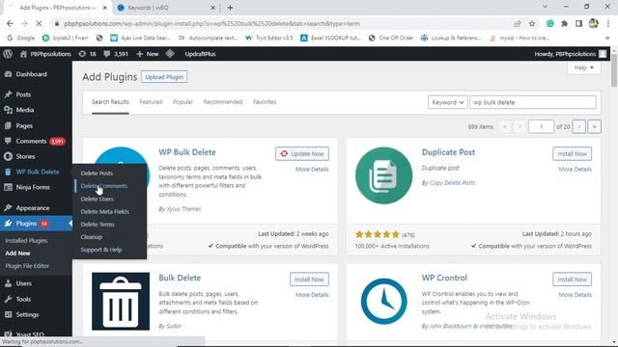Open the Keyword search type dropdown

[x=447, y=102]
